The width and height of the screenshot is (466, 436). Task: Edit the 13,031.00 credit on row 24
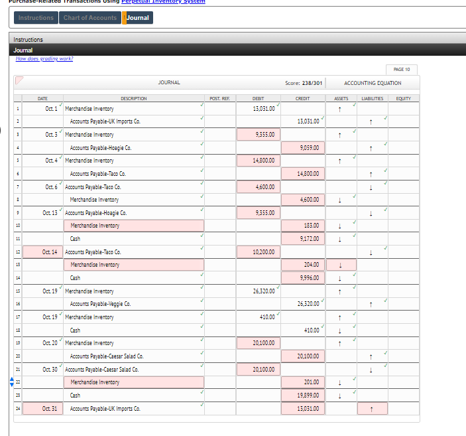click(x=303, y=408)
